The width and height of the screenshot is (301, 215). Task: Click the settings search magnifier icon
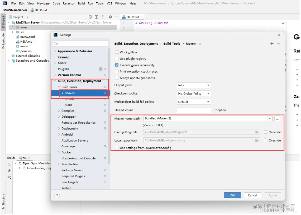pyautogui.click(x=56, y=43)
